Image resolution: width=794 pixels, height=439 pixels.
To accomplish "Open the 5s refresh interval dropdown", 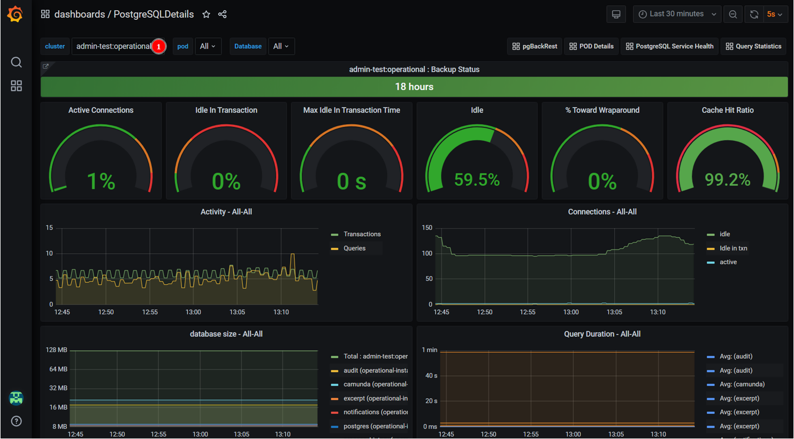I will (774, 14).
